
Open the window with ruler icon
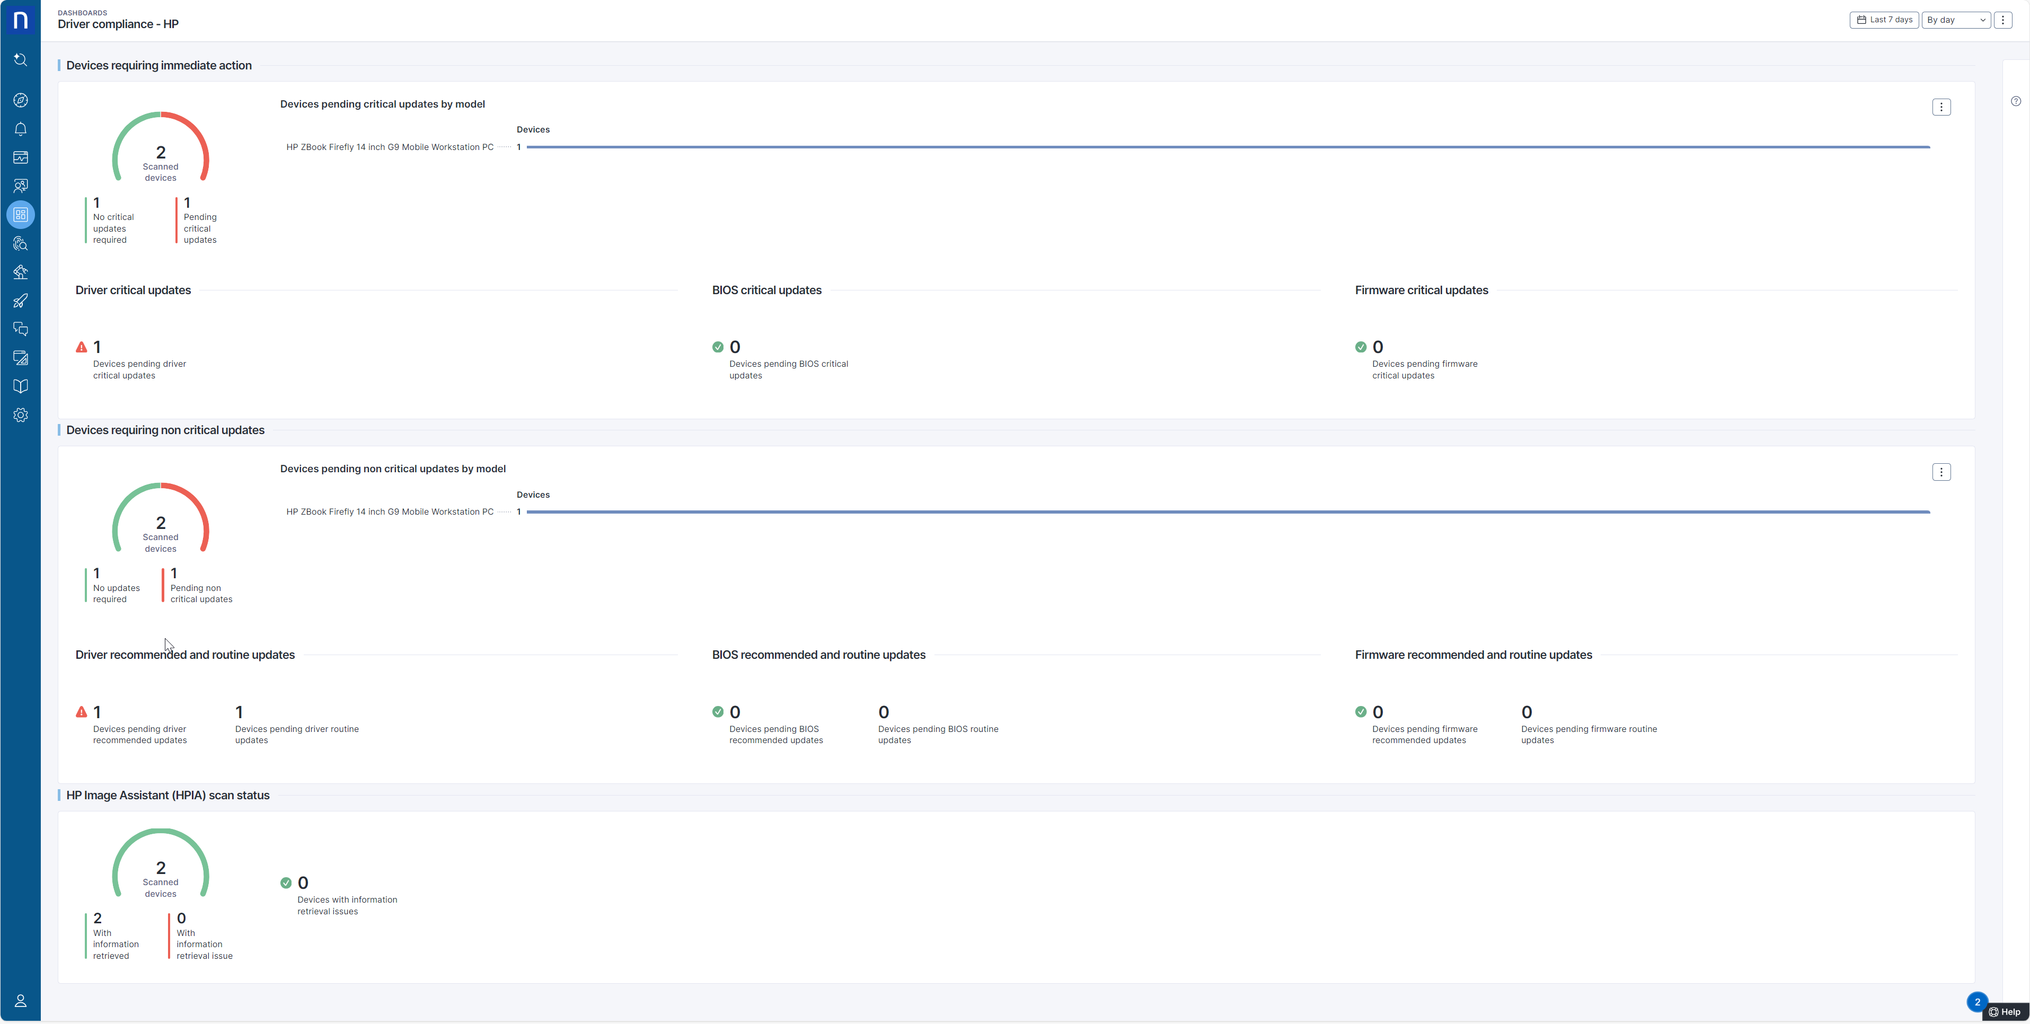coord(21,358)
